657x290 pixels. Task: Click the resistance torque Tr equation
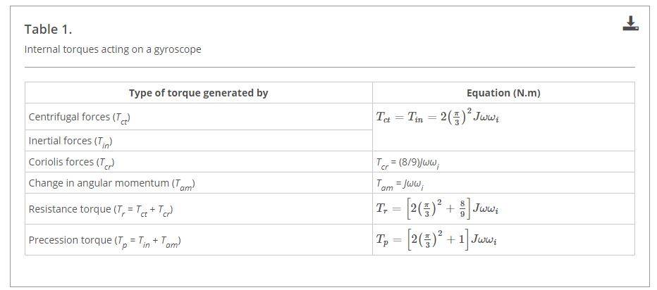coord(438,209)
